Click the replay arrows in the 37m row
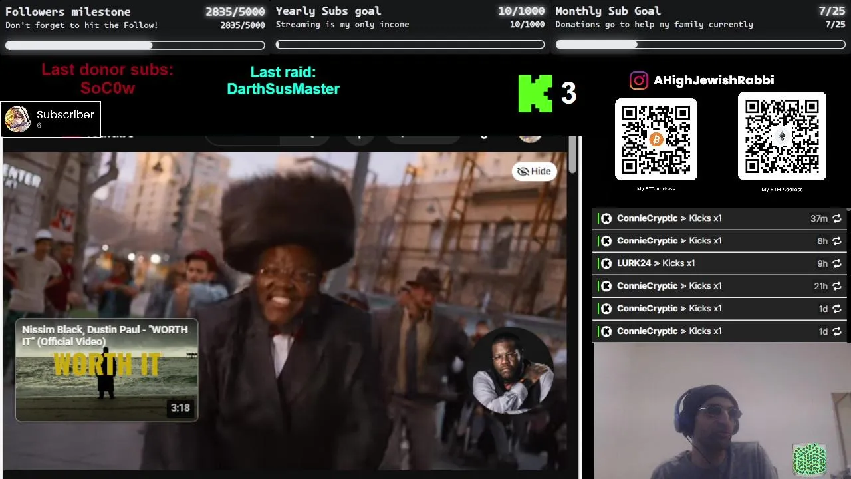The image size is (851, 479). point(837,218)
